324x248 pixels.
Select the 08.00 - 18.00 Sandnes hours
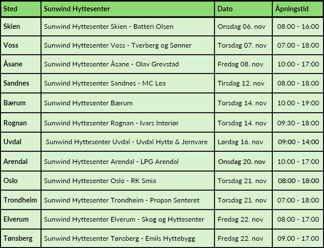pos(298,83)
